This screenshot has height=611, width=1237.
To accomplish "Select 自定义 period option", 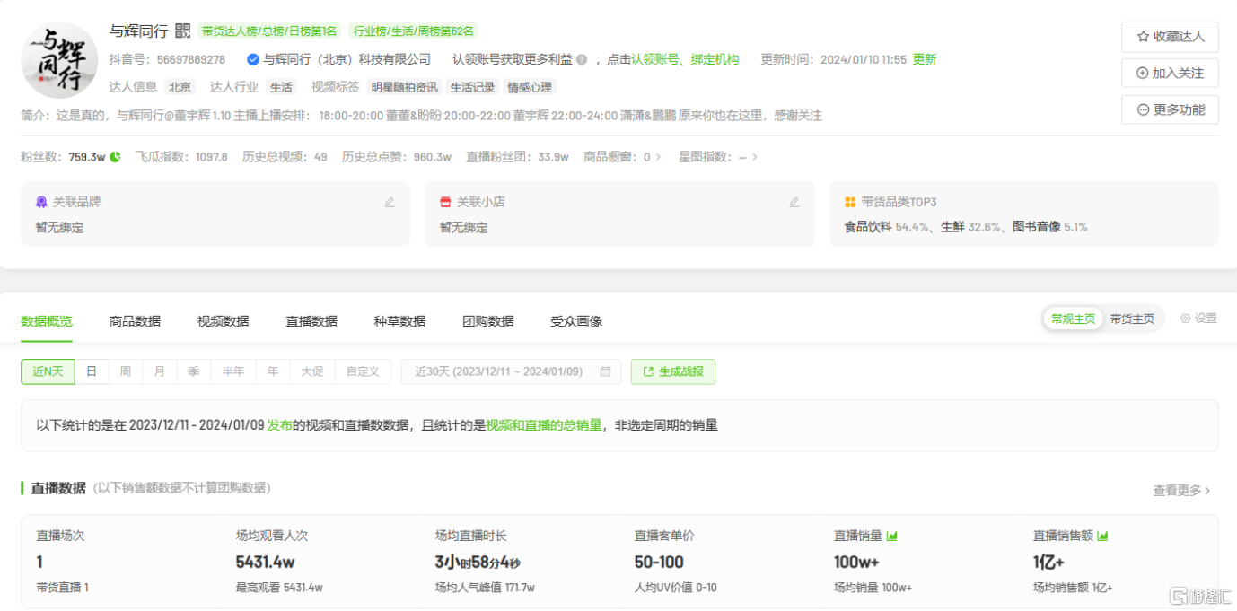I will point(363,371).
